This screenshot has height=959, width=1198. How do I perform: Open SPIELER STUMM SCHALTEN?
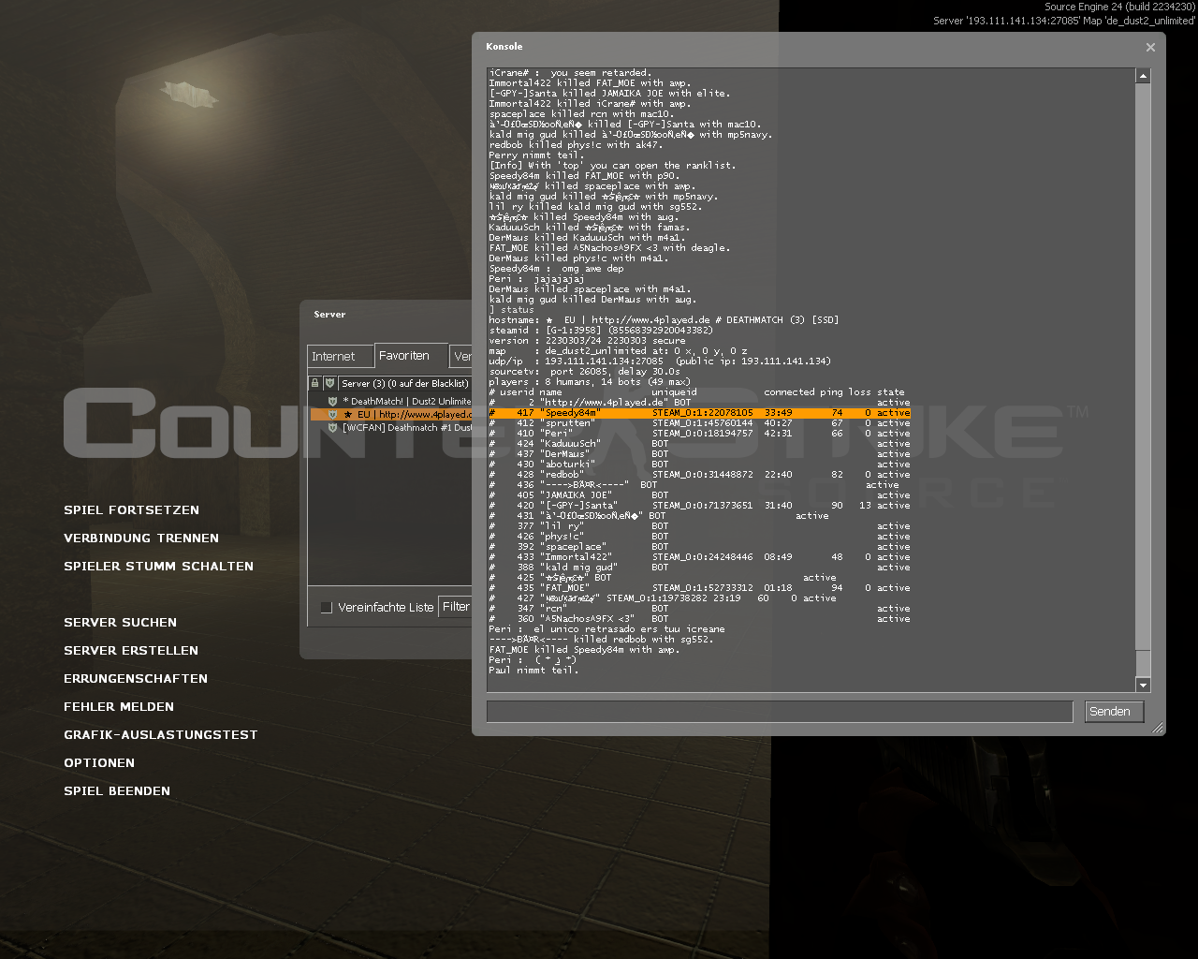pos(158,567)
